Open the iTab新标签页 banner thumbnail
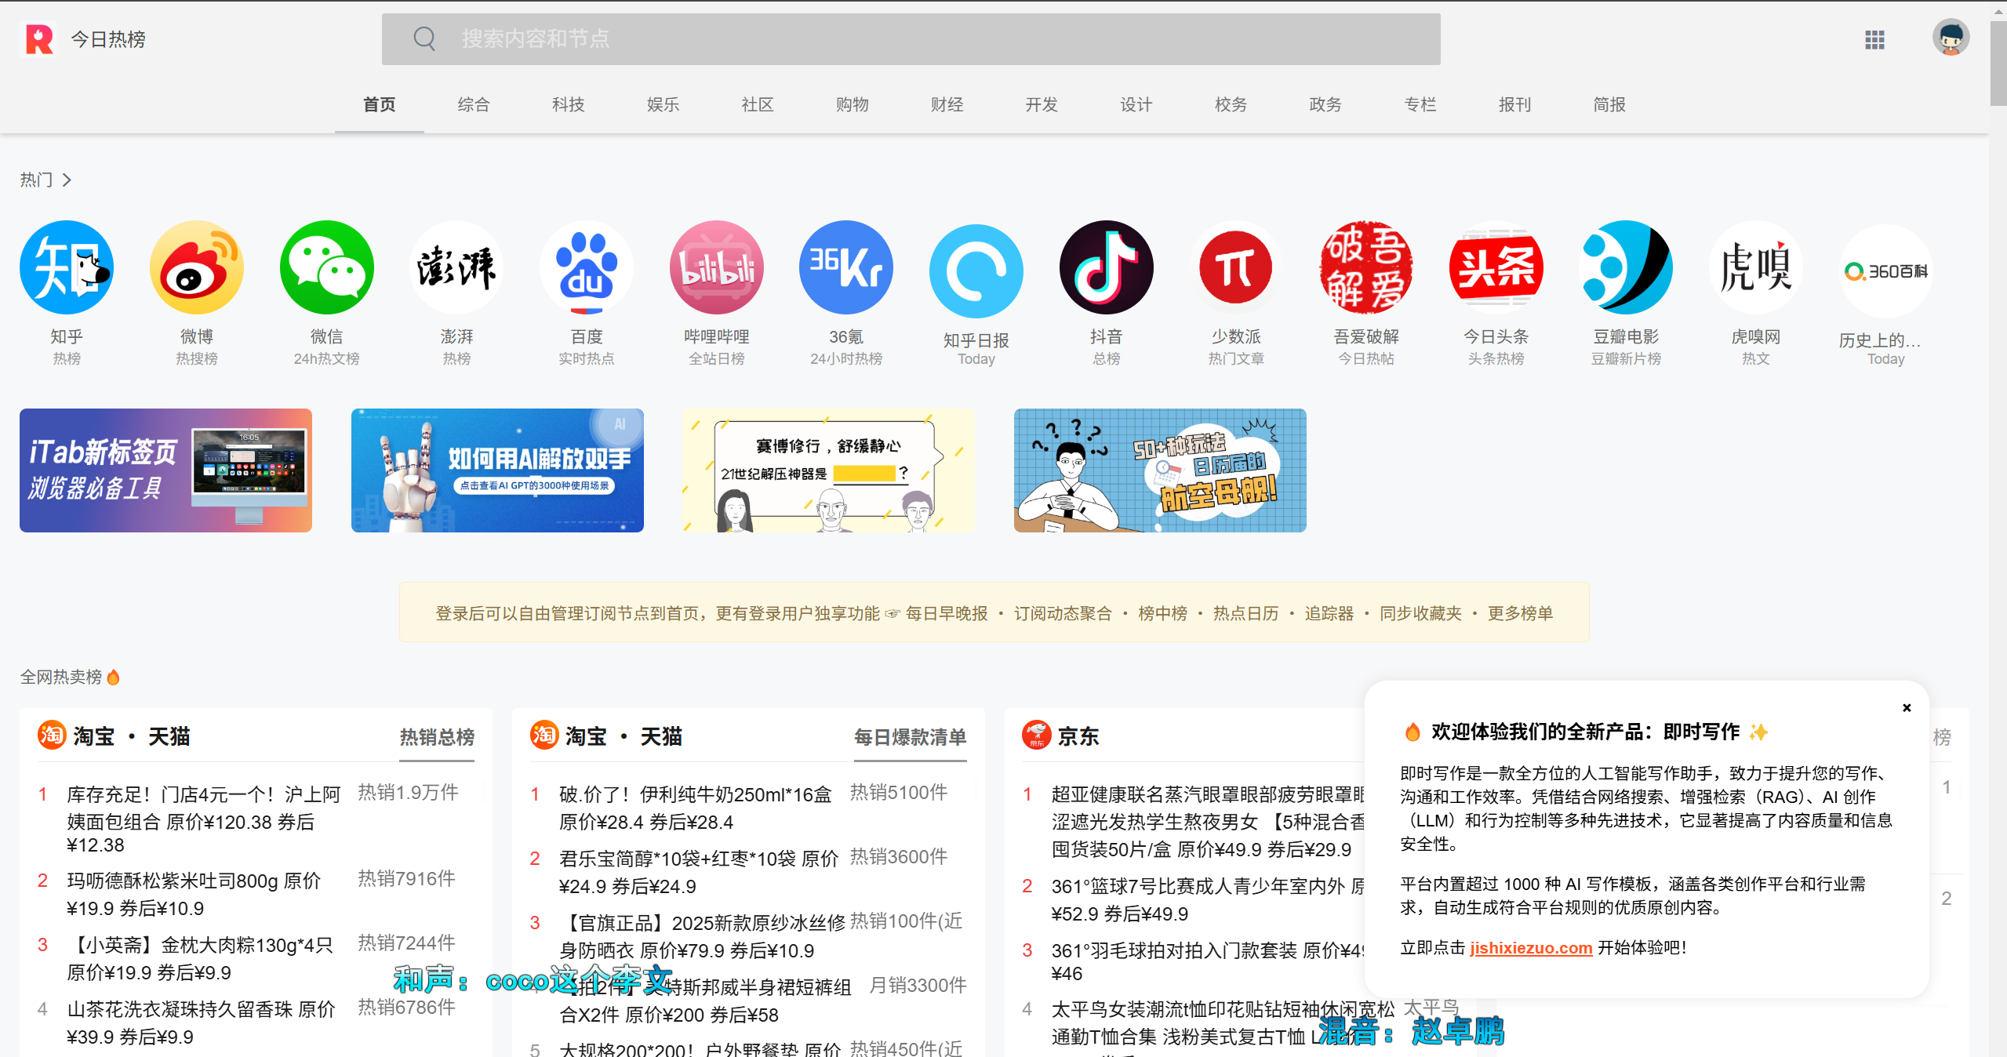This screenshot has height=1057, width=2007. tap(165, 470)
